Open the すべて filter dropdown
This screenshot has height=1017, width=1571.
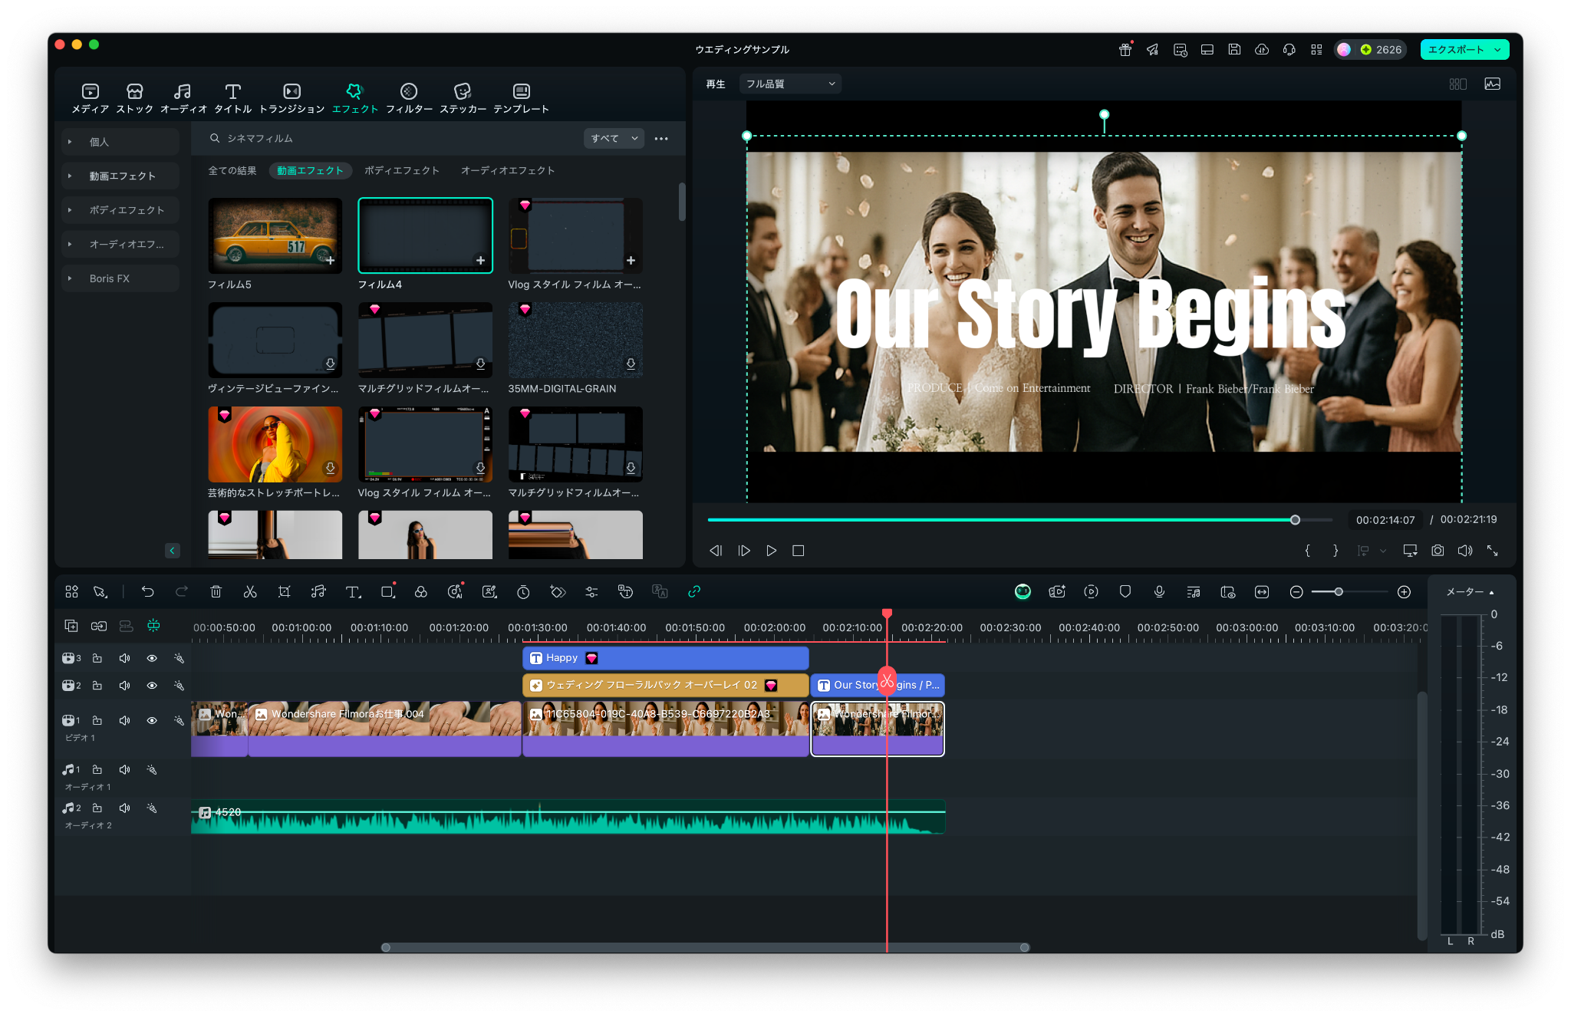[x=614, y=138]
